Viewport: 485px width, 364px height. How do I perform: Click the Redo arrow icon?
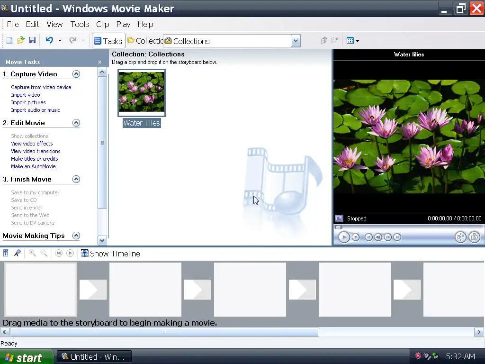pos(72,40)
